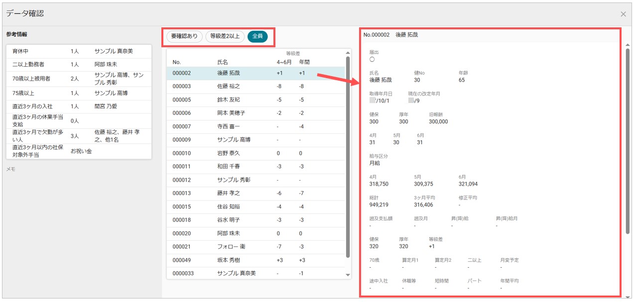Click the detail panel scrollbar thumb
634x302 pixels.
pos(628,141)
